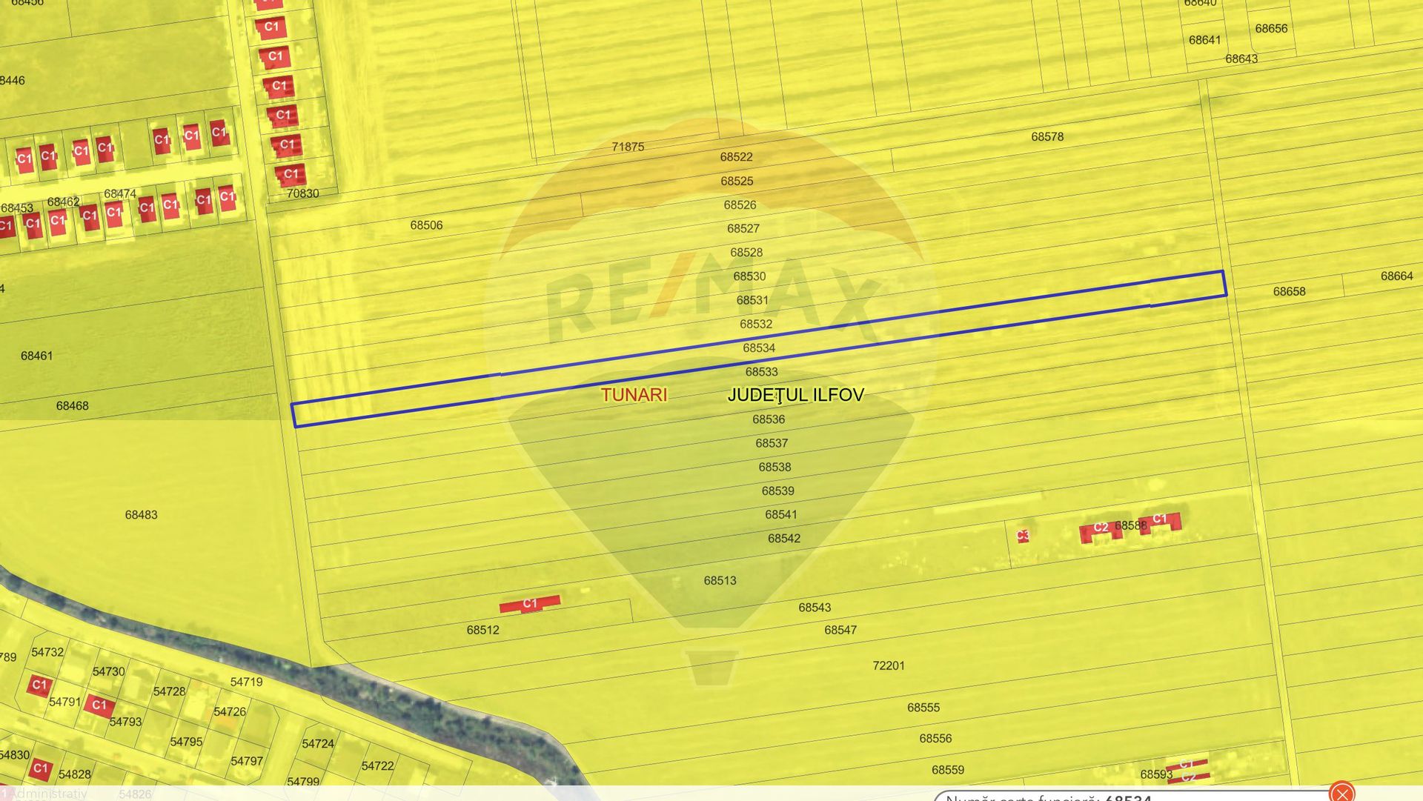This screenshot has width=1423, height=801.
Task: Select parcel label 68468
Action: (72, 405)
